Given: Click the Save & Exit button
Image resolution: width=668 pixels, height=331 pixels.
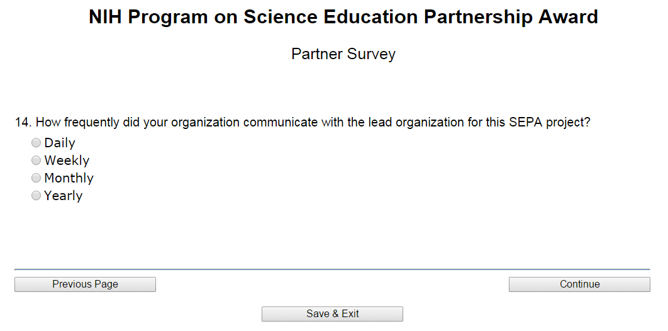Looking at the screenshot, I should click(x=332, y=314).
